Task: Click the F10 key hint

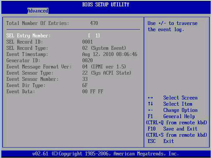Action: pyautogui.click(x=152, y=129)
